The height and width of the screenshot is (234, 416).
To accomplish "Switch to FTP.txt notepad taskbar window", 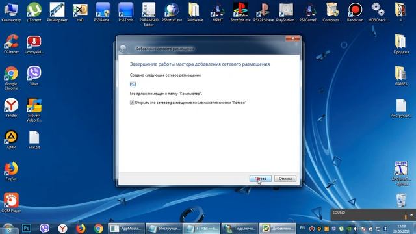I will pyautogui.click(x=201, y=228).
